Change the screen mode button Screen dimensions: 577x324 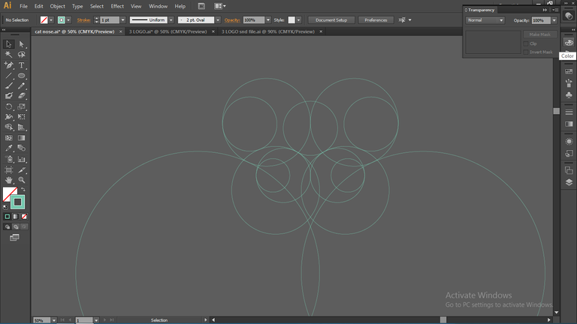click(14, 238)
